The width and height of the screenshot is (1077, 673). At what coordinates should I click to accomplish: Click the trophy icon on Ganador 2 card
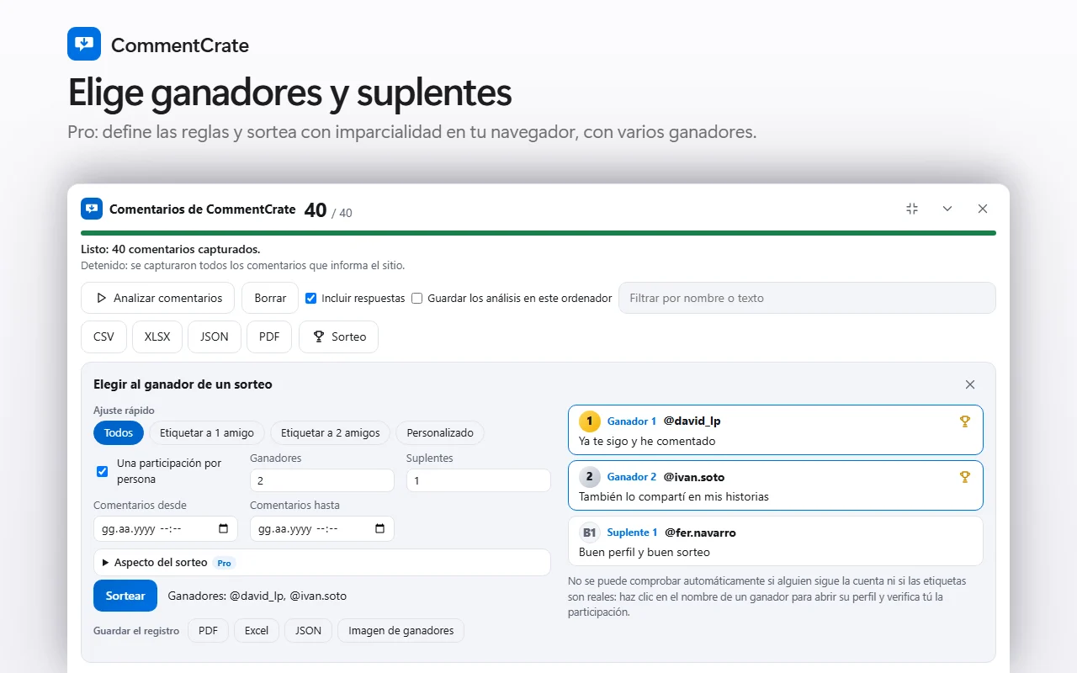pyautogui.click(x=965, y=476)
